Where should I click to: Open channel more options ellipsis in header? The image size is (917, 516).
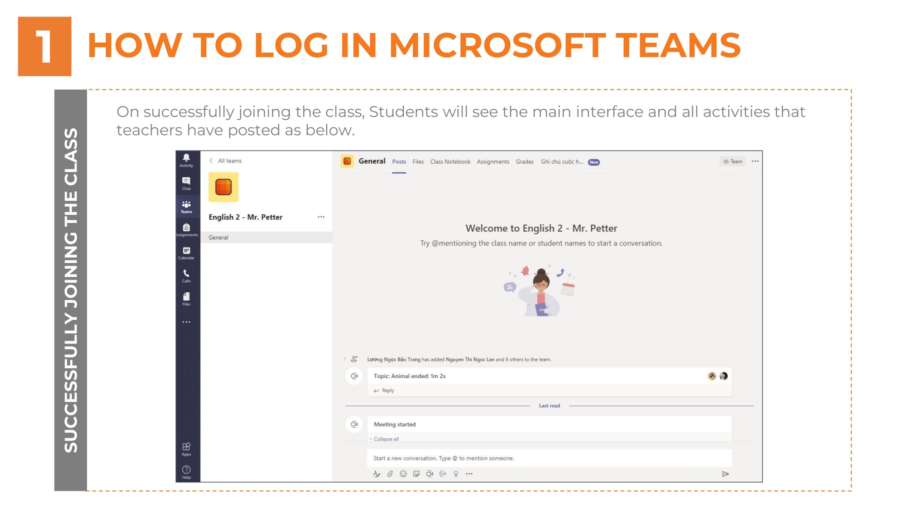tap(755, 161)
